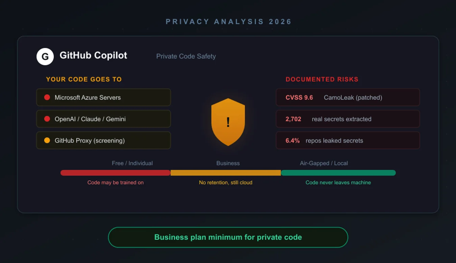This screenshot has width=456, height=263.
Task: Select the Microsoft Azure Servers row
Action: coord(103,97)
